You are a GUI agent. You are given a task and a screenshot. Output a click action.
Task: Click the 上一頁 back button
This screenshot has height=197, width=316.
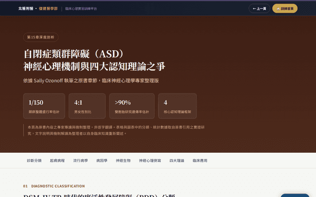click(259, 8)
